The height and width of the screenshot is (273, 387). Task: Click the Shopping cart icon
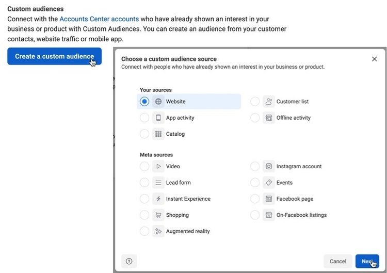point(158,215)
